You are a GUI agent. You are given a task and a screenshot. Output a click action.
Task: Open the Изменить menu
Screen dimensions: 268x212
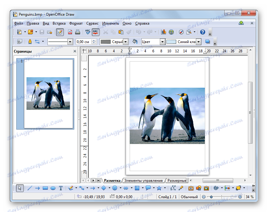tap(110, 23)
